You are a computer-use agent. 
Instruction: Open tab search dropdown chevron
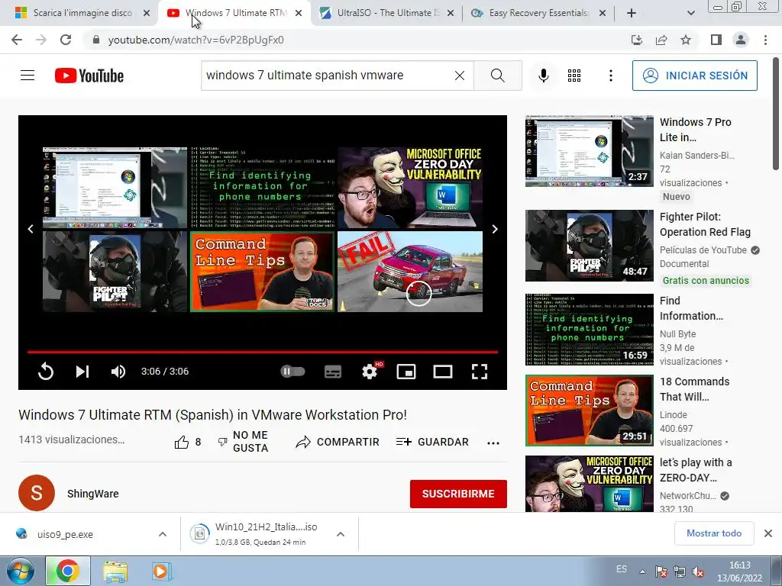pos(690,13)
